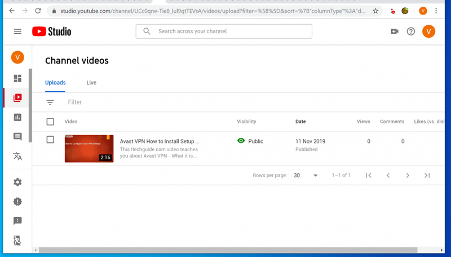Open the Videos sidebar icon
Image resolution: width=451 pixels, height=257 pixels.
tap(17, 98)
